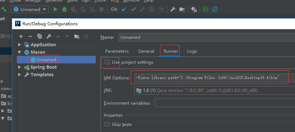Open the Build menu
The image size is (295, 132).
tap(72, 1)
